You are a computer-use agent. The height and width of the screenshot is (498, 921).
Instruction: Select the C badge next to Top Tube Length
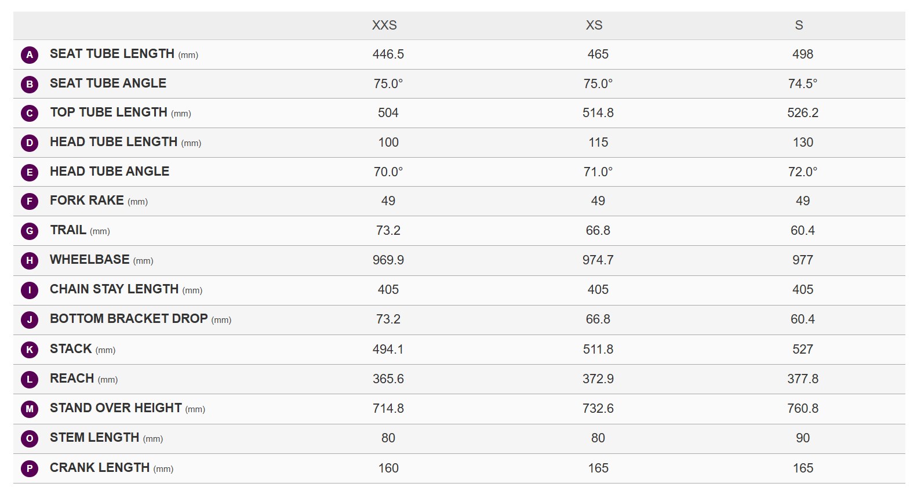(x=30, y=114)
